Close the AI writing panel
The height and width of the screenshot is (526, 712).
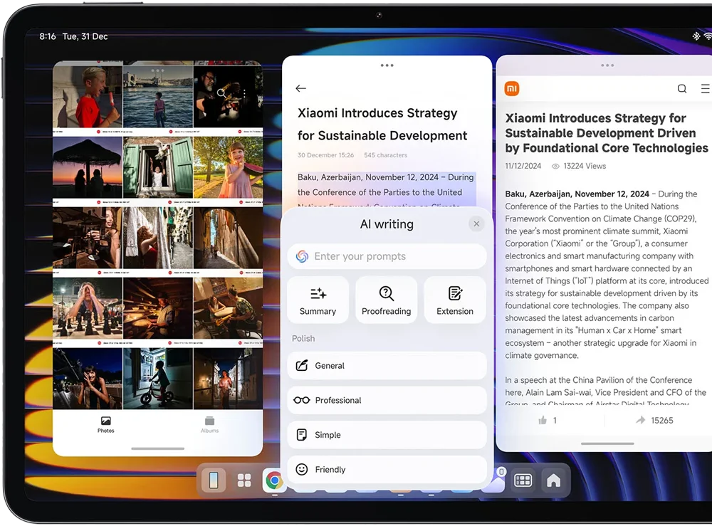pyautogui.click(x=476, y=223)
